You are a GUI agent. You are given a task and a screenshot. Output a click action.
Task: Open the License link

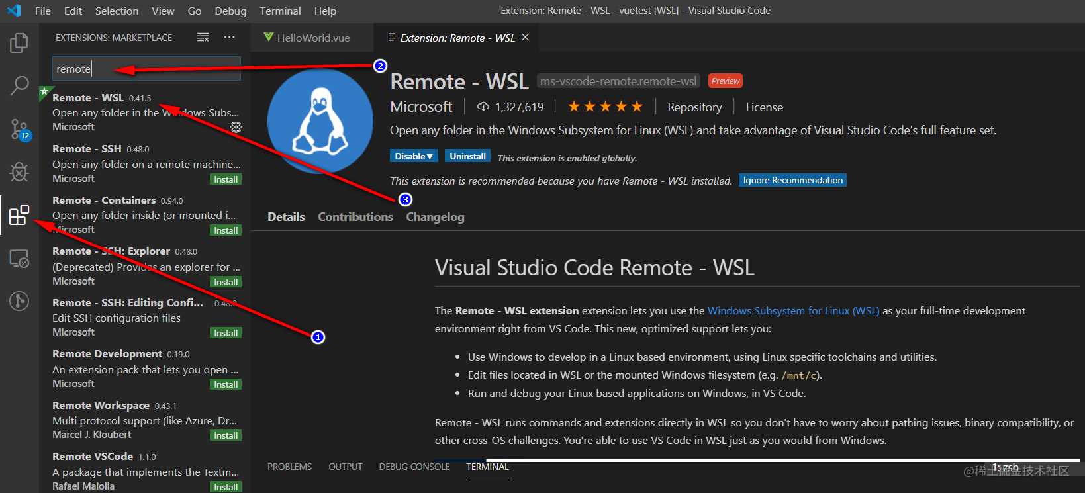(765, 107)
